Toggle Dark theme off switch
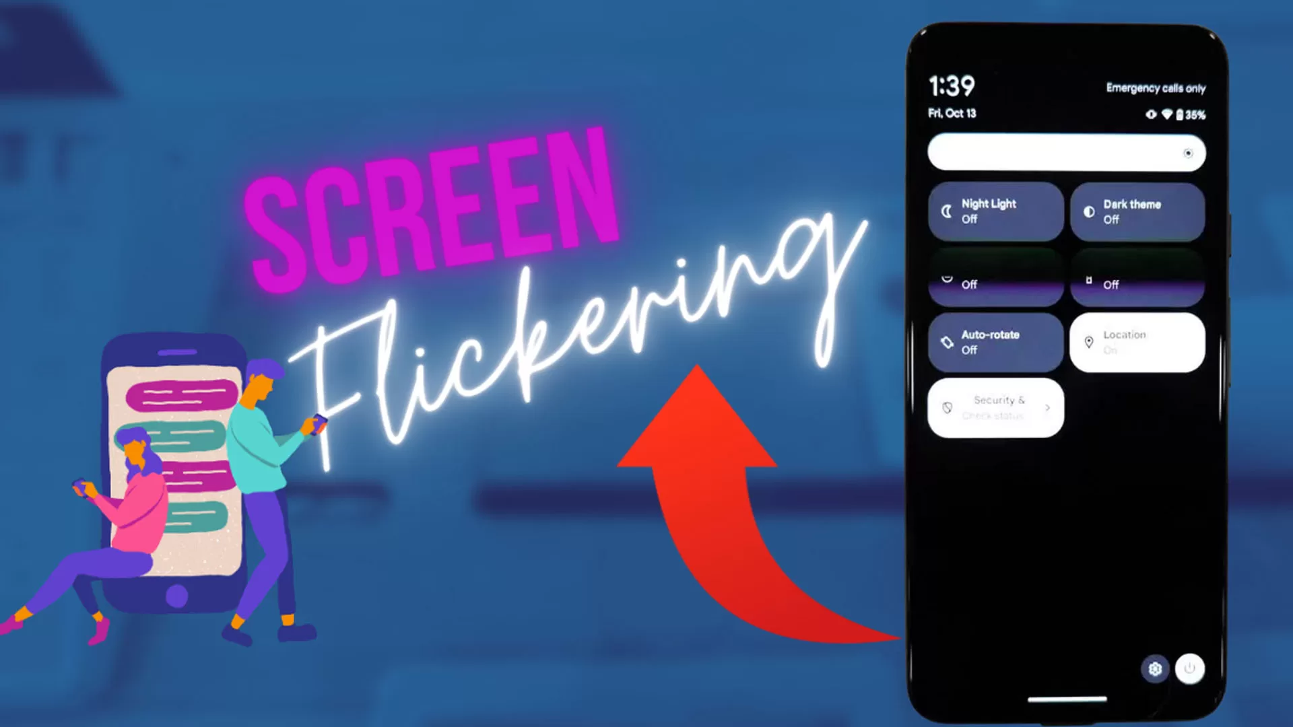The image size is (1293, 727). tap(1135, 211)
